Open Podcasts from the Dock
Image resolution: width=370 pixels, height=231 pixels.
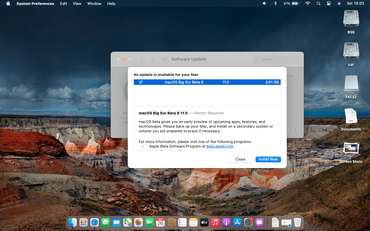226,222
